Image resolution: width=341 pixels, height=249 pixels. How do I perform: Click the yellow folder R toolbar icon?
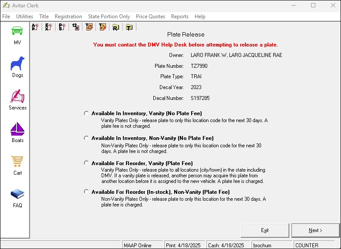coord(116,27)
